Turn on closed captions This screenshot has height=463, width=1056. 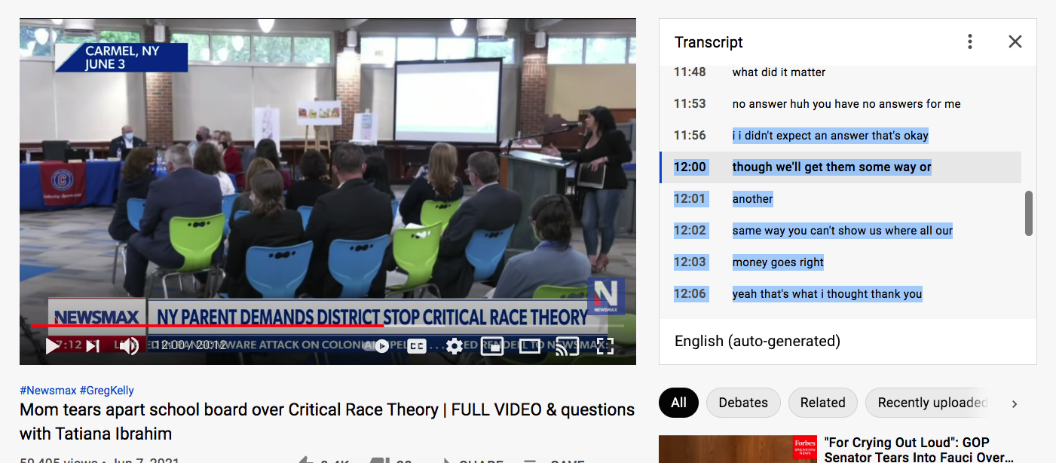[417, 346]
